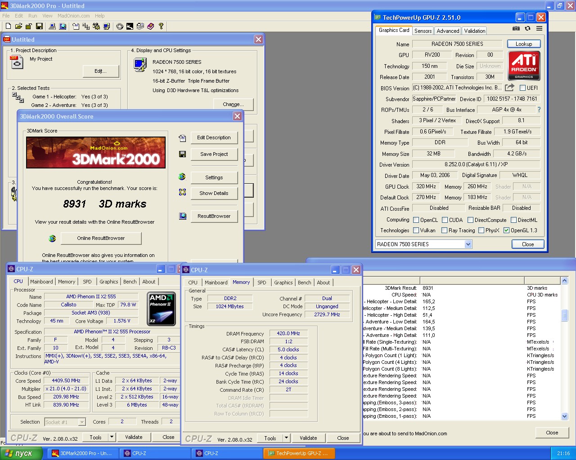This screenshot has height=460, width=576.
Task: Open the MadOnion.com menu
Action: point(74,16)
